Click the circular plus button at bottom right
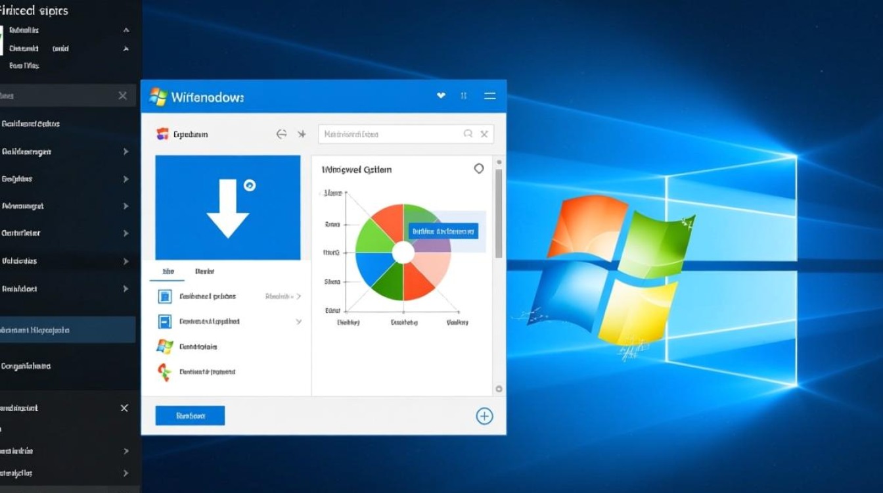 [484, 415]
